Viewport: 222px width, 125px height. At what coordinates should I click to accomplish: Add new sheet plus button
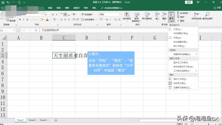[x=56, y=120]
